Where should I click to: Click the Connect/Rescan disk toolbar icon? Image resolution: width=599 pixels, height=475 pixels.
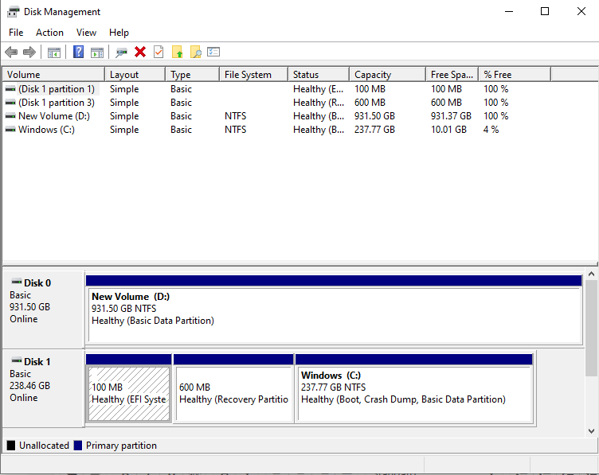click(x=122, y=53)
